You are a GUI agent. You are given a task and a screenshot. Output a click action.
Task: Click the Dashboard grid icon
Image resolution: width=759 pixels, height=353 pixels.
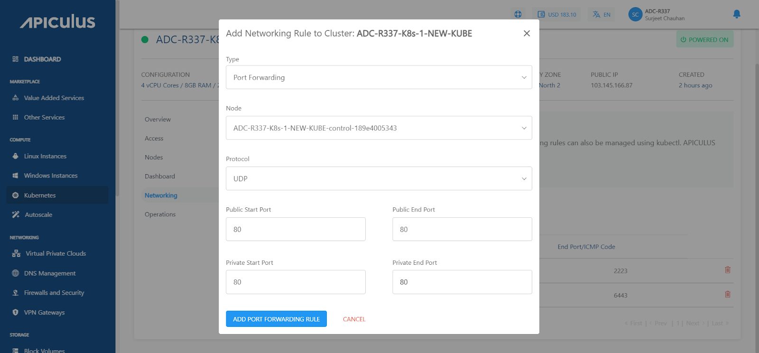point(15,59)
